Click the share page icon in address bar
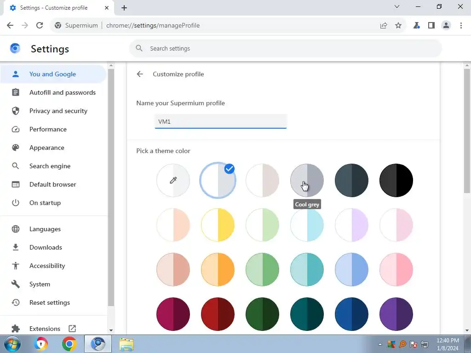This screenshot has width=471, height=353. pyautogui.click(x=384, y=26)
